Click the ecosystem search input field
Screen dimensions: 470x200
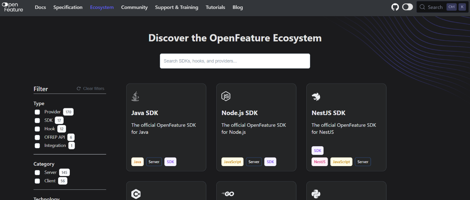point(235,61)
